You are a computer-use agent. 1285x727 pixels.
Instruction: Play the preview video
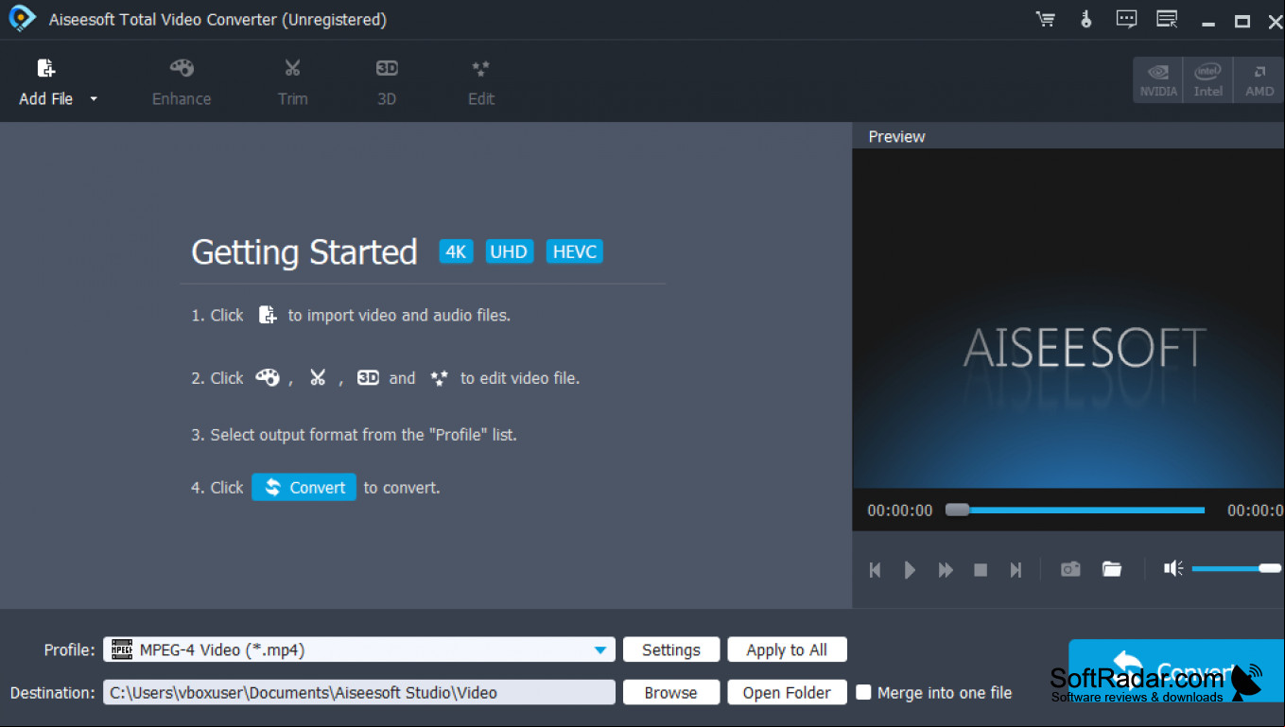tap(910, 570)
